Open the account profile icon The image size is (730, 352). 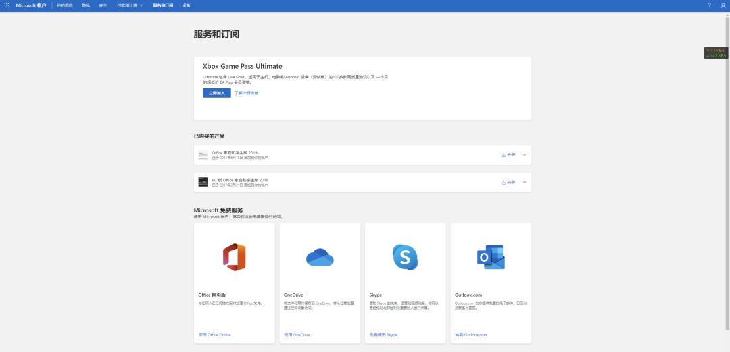click(x=723, y=5)
